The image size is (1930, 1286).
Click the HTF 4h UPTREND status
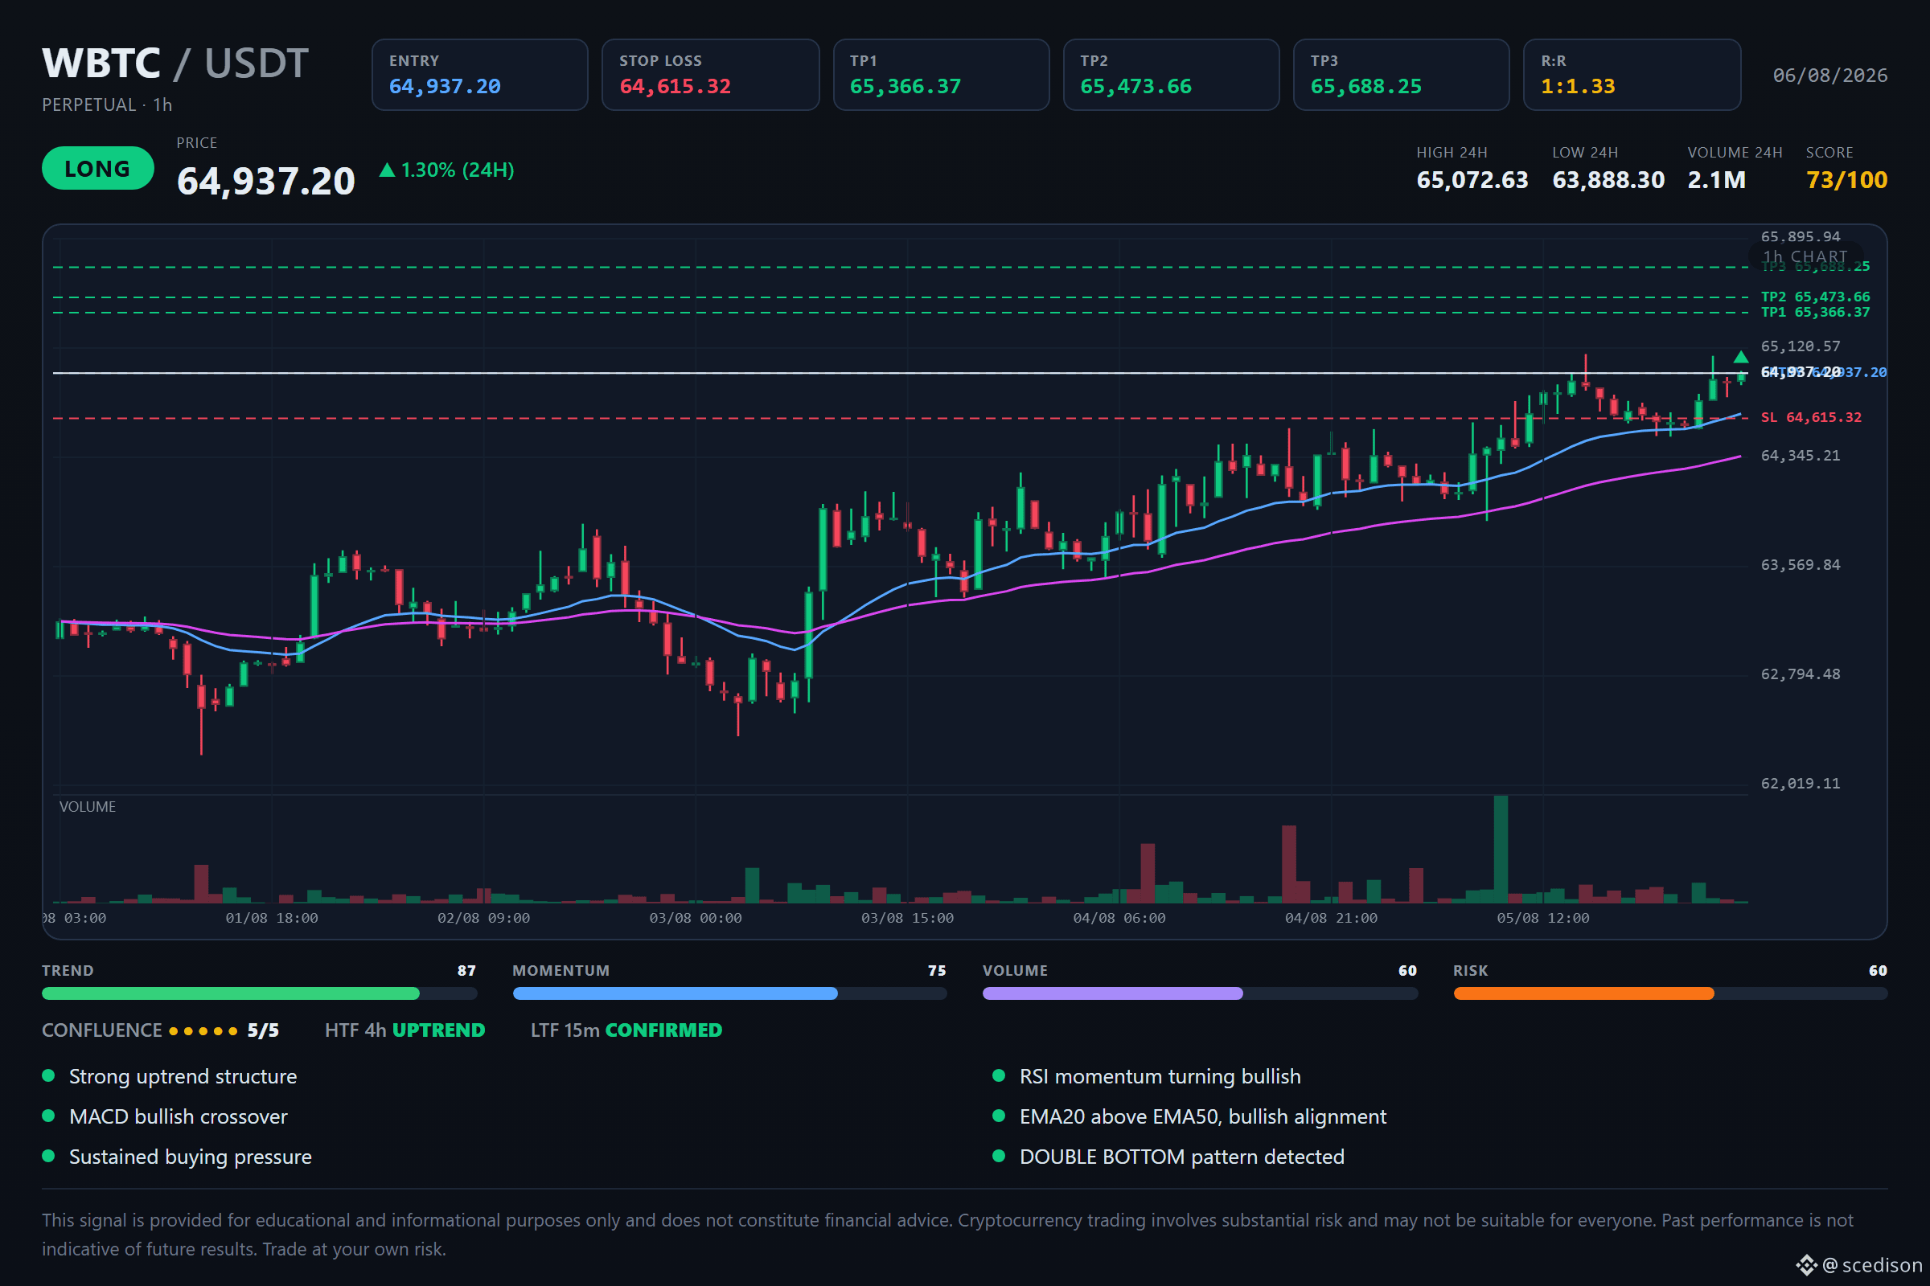click(404, 1031)
